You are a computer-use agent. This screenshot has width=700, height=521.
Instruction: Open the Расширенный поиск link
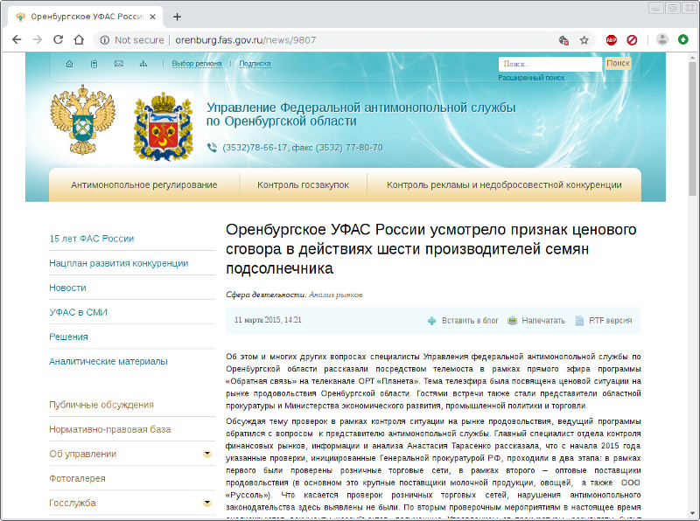coord(531,78)
